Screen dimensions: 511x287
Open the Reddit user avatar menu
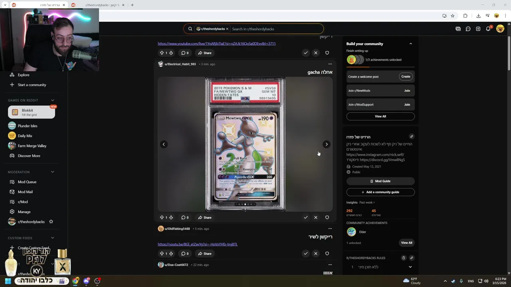[x=500, y=29]
